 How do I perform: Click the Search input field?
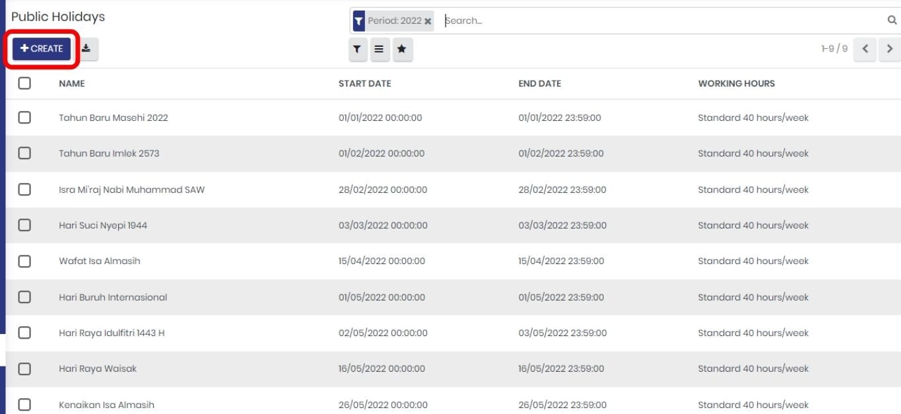[663, 20]
